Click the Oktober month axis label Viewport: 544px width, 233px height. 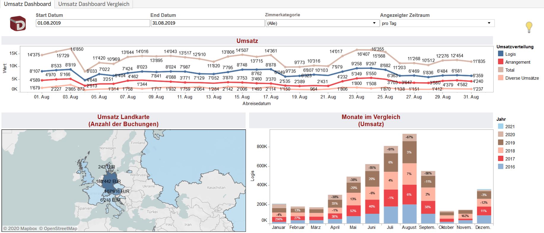coord(446,227)
